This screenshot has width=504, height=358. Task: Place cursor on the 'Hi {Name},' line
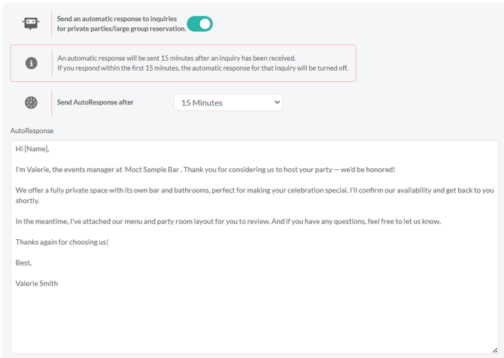[x=32, y=149]
